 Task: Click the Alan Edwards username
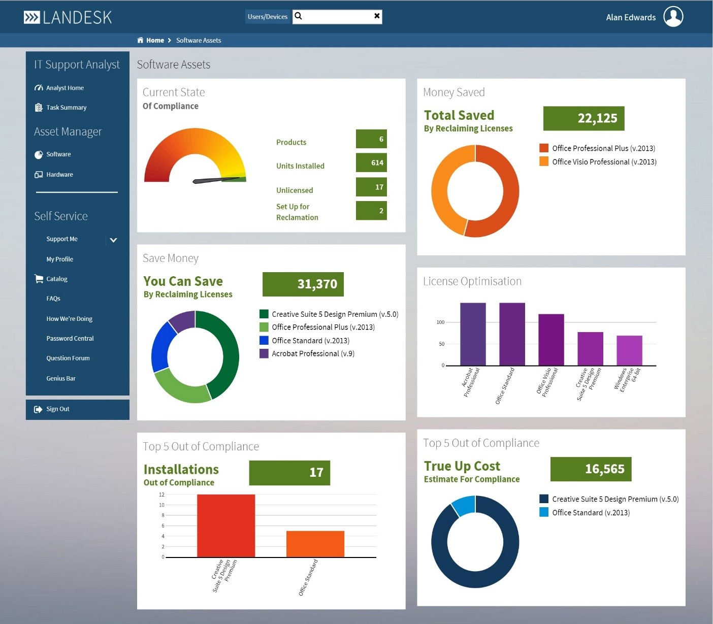(x=631, y=17)
